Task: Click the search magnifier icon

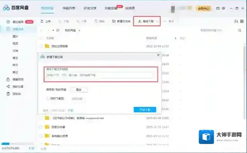Action: tap(240, 31)
